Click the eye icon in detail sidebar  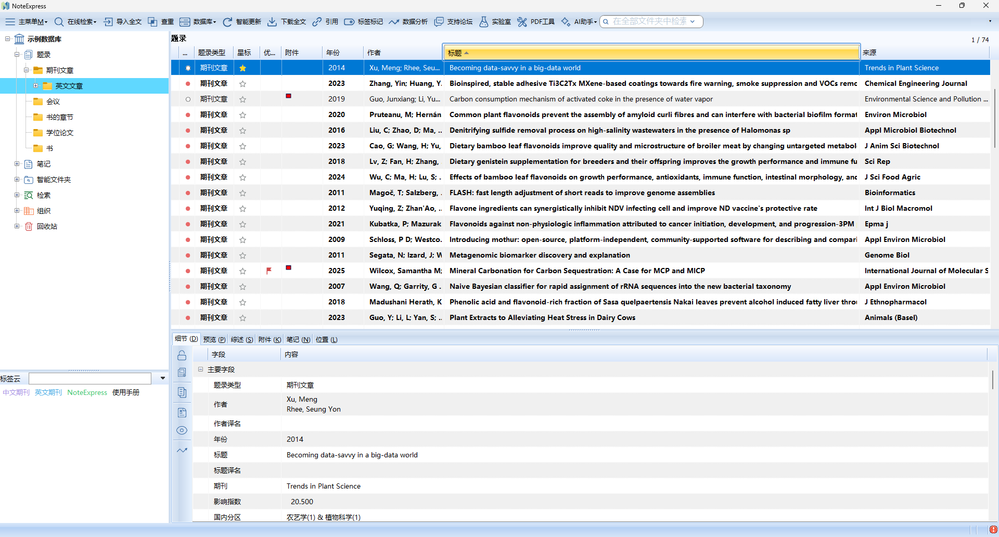pyautogui.click(x=182, y=430)
